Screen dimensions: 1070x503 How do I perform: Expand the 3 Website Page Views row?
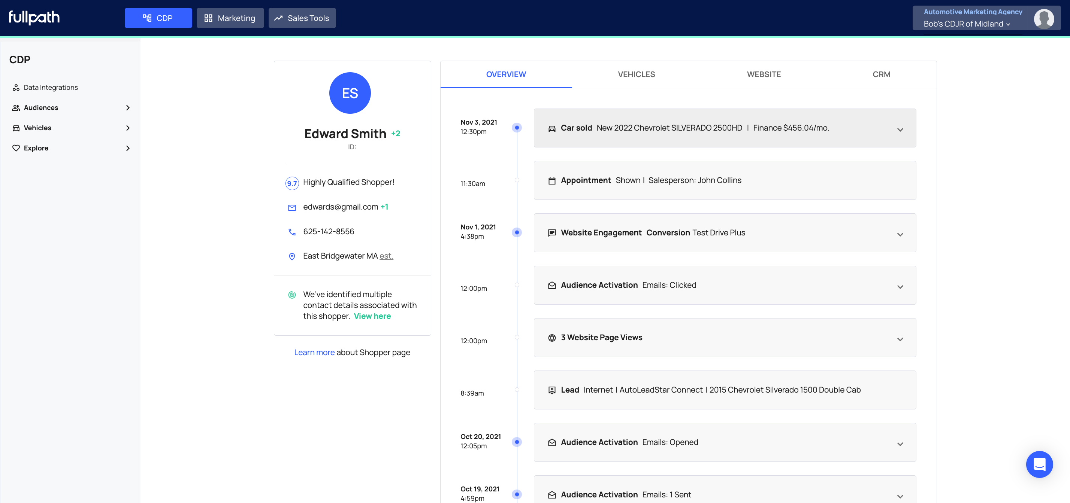[x=900, y=339]
